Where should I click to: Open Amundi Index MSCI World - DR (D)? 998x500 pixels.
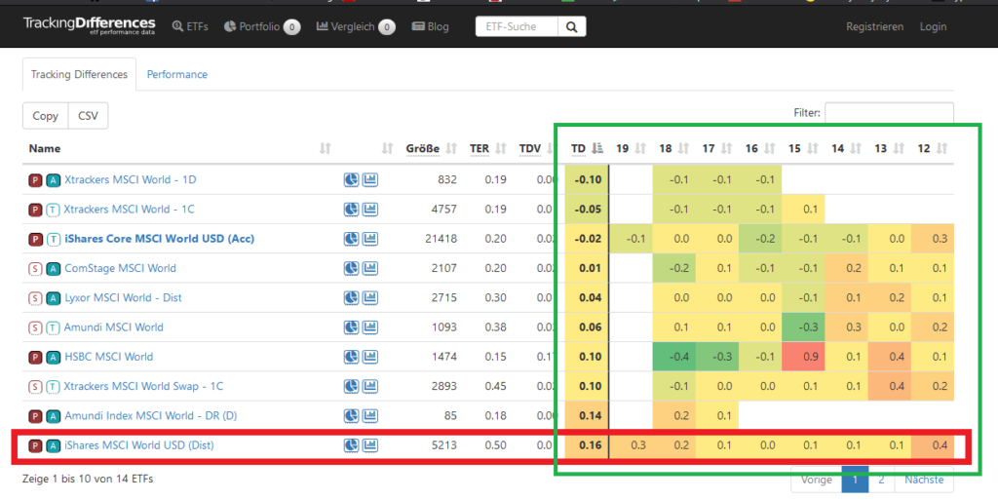(151, 416)
